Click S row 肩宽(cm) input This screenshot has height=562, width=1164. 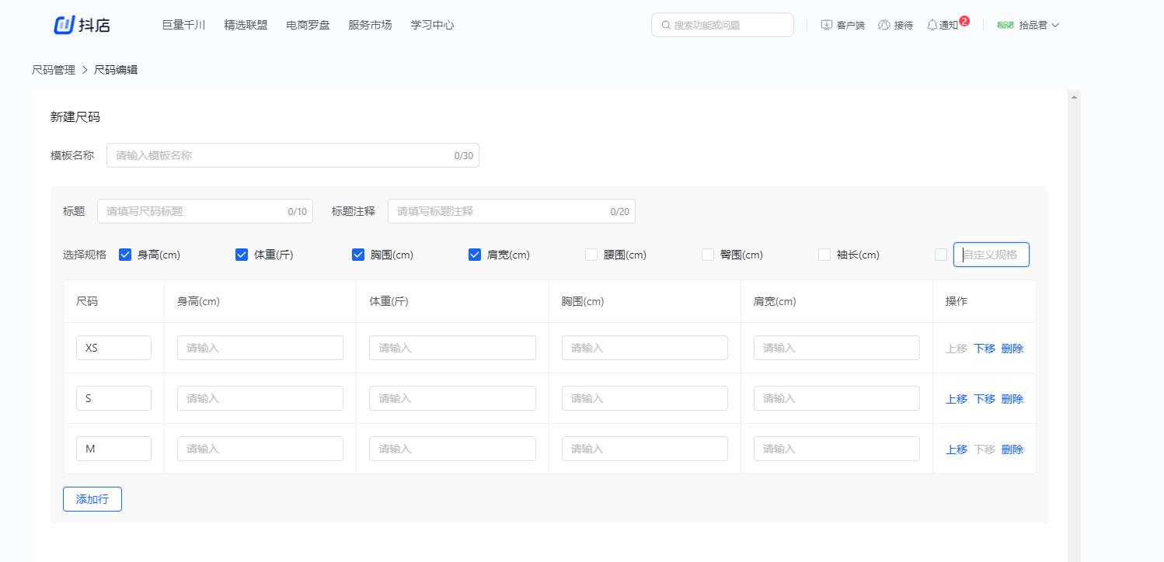(837, 398)
